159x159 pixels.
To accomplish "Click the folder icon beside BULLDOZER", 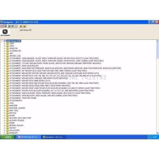I will click(7, 130).
